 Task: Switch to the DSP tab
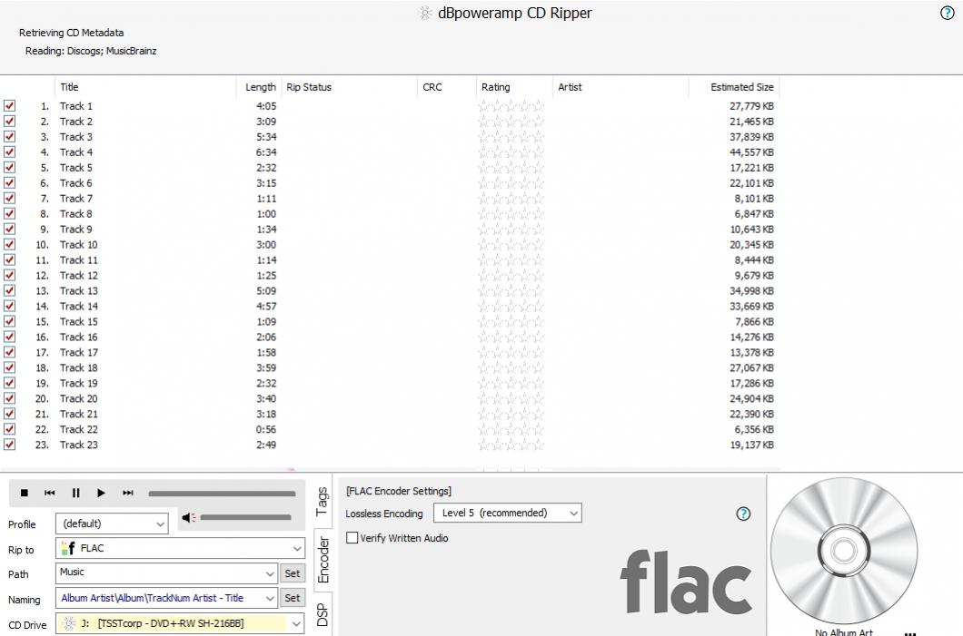tap(322, 616)
